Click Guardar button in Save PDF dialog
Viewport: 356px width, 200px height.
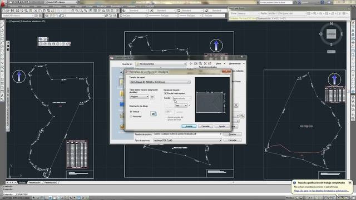coord(233,134)
